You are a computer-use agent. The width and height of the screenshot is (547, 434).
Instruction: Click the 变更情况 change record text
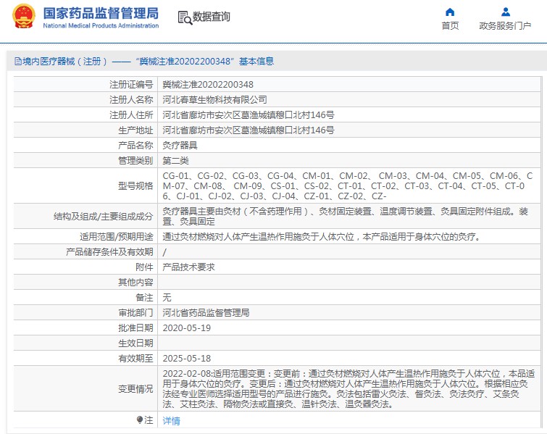point(348,388)
